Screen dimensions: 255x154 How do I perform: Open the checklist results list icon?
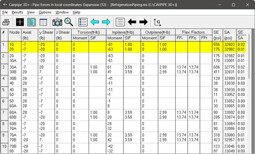click(83, 22)
